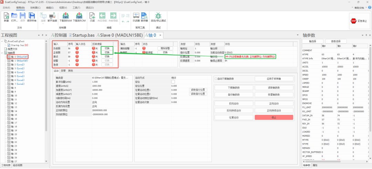Close the 轴 0 tab with its X
Image resolution: width=372 pixels, height=169 pixels.
point(160,35)
